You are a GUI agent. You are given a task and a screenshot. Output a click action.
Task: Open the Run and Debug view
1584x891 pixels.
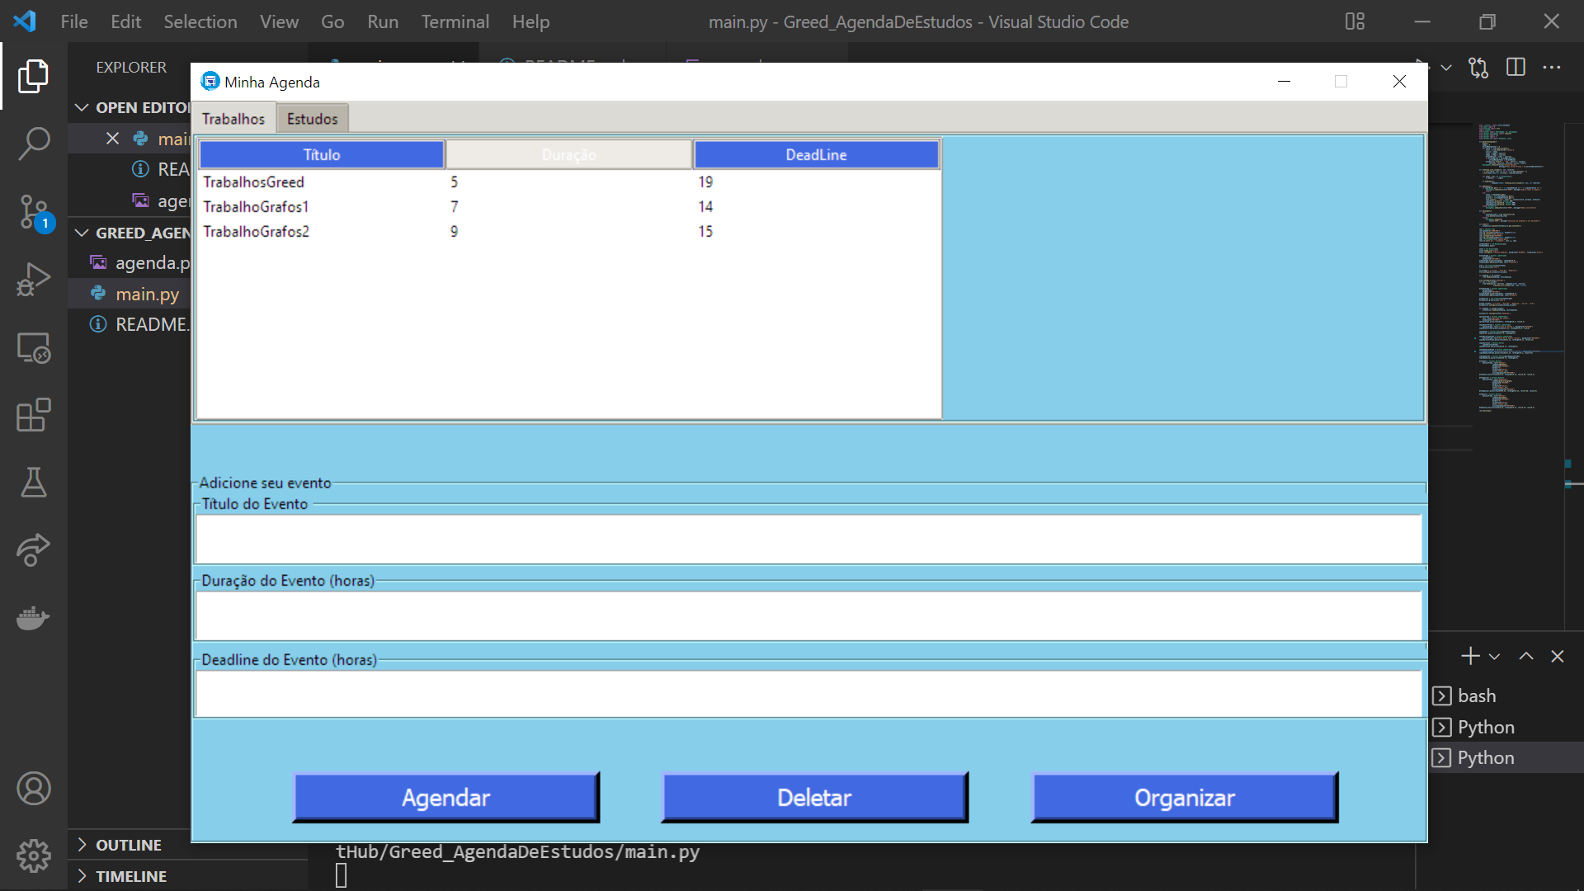[33, 279]
